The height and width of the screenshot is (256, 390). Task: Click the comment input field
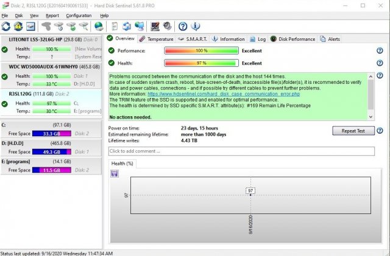pyautogui.click(x=241, y=151)
